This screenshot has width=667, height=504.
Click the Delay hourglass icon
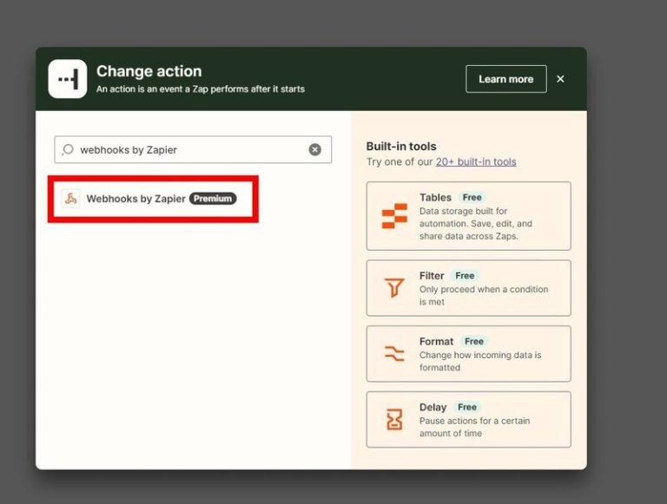(x=394, y=419)
